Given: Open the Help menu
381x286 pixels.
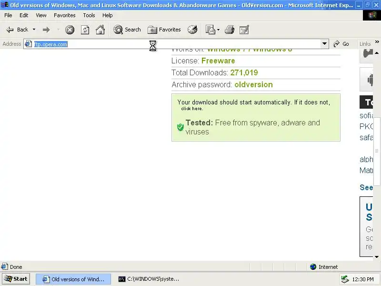Looking at the screenshot, I should [x=108, y=15].
